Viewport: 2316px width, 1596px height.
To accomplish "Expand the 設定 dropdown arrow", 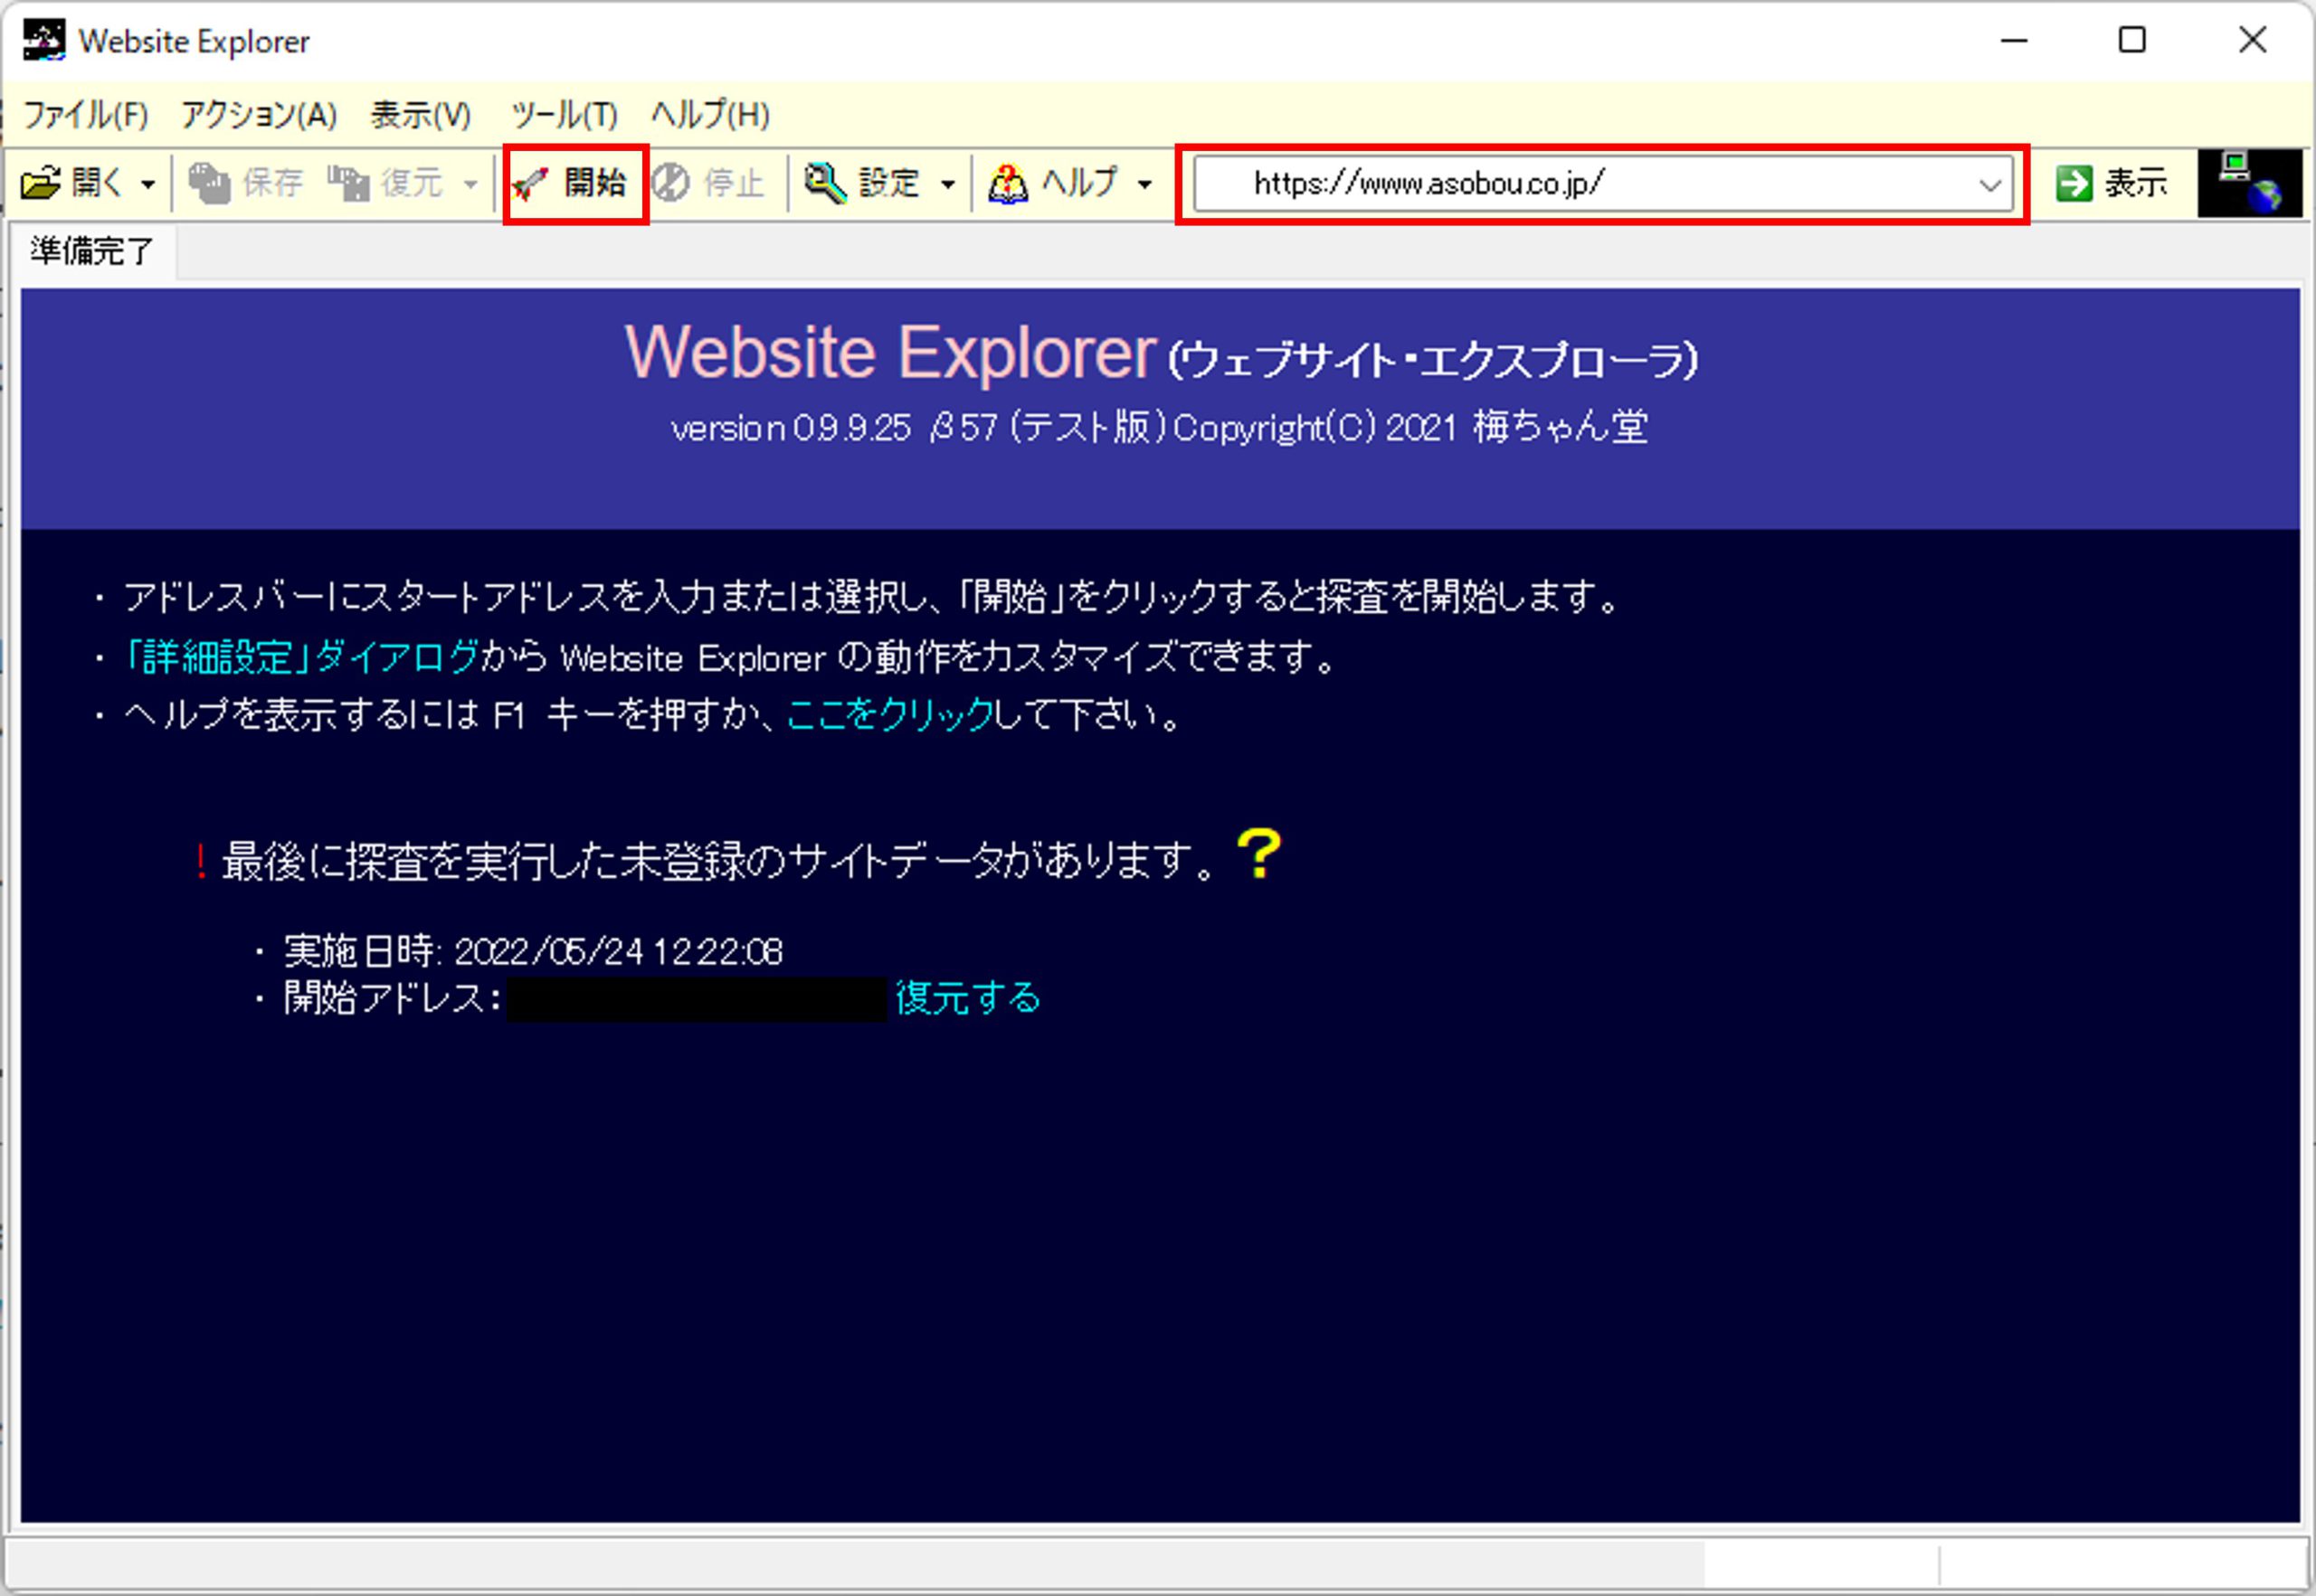I will 947,184.
